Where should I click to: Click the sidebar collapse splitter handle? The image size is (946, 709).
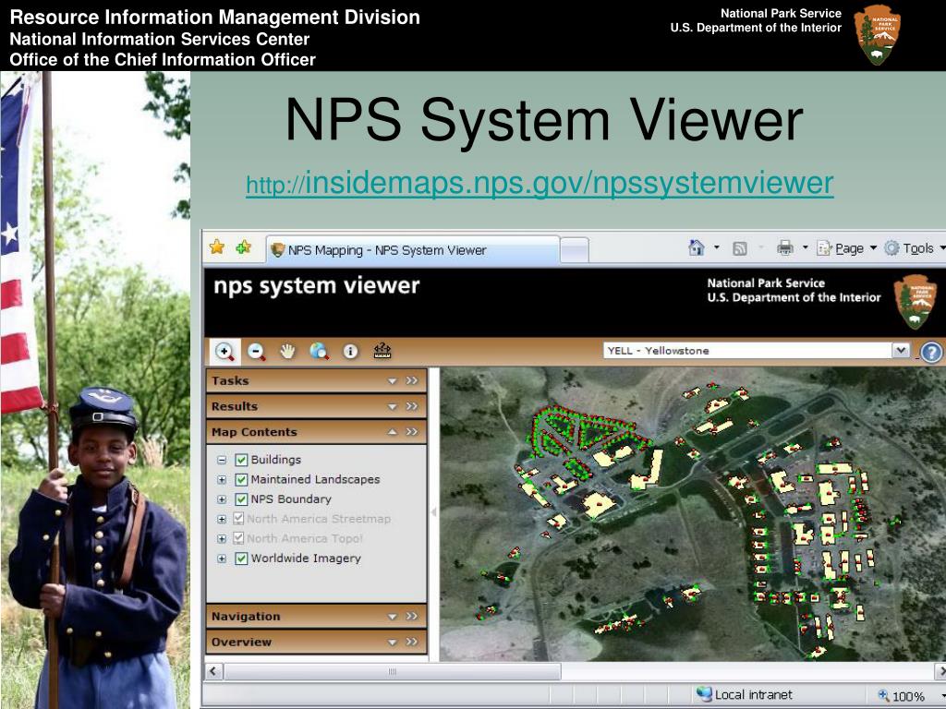click(x=433, y=512)
